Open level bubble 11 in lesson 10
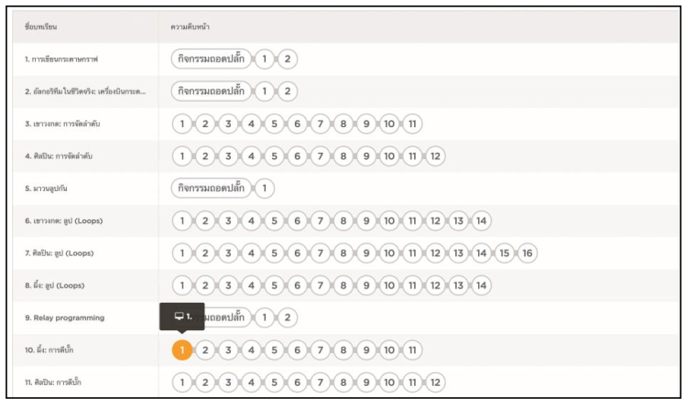 pos(412,349)
